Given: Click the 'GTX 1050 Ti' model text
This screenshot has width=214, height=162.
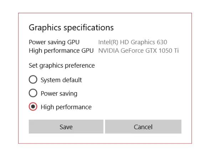Looking at the screenshot, I should (162, 51).
